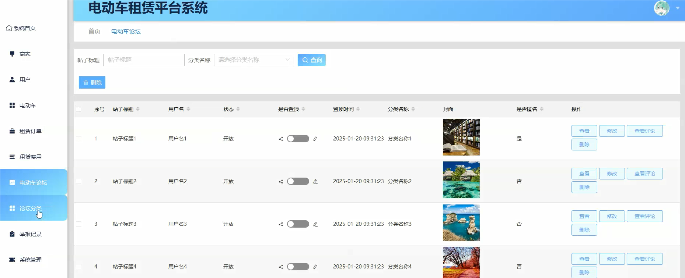Open the 分类名称 dropdown selector
The width and height of the screenshot is (685, 278).
254,60
